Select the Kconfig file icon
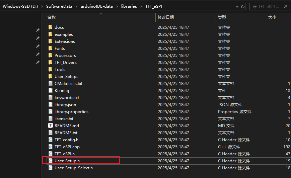291x178 pixels. [x=50, y=90]
